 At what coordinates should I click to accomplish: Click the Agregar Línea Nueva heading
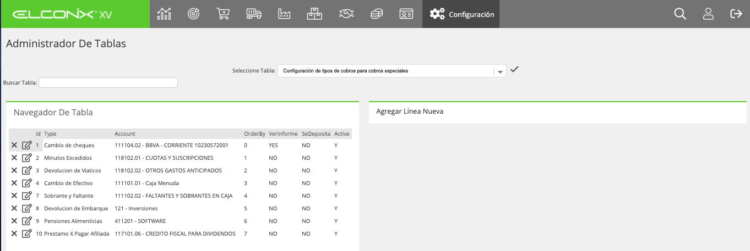pos(410,111)
